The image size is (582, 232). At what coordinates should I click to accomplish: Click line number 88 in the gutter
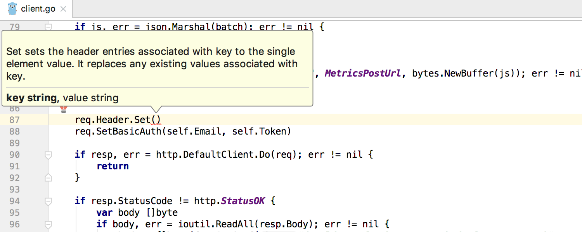pos(14,131)
